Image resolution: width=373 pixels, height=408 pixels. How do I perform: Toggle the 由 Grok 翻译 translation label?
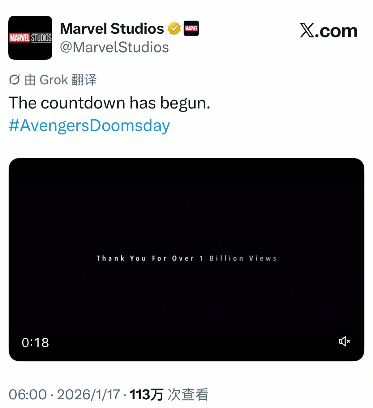click(x=53, y=80)
